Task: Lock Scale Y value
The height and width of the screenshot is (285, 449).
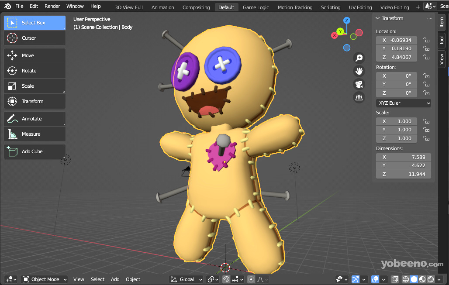Action: click(426, 130)
